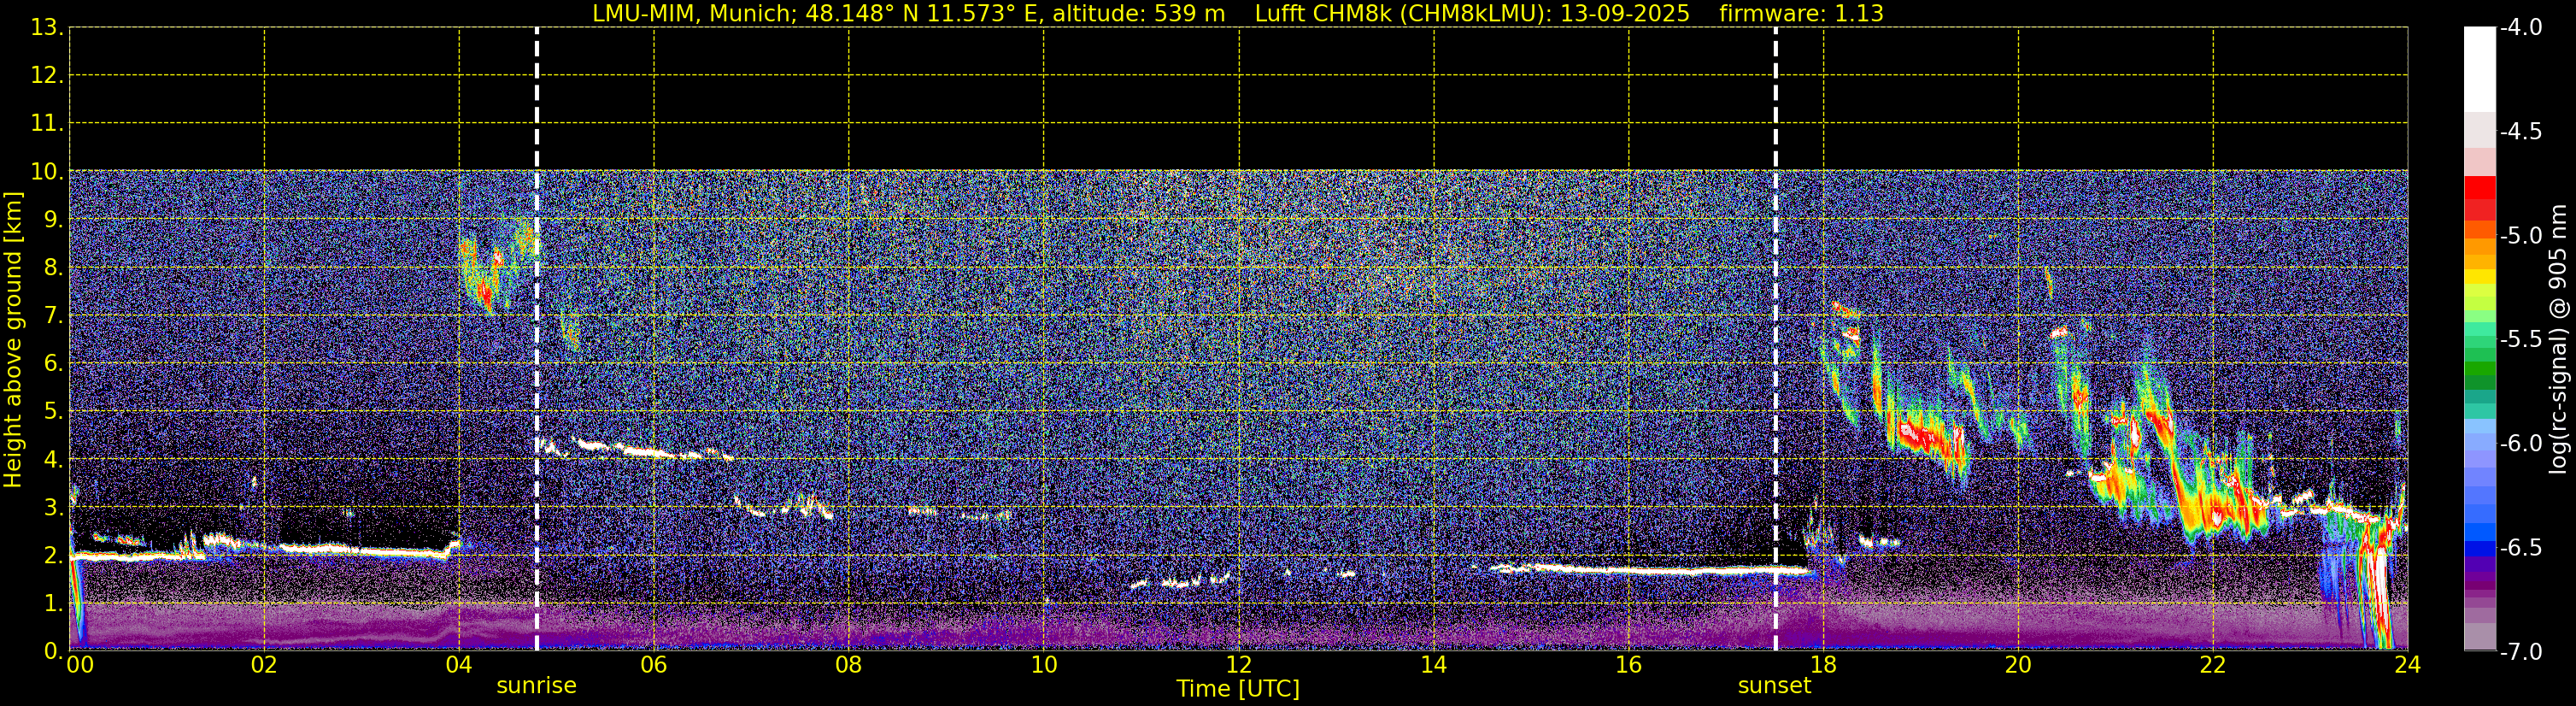Screen dimensions: 2576x706
Task: Click the '6.' height axis tick label
Action: pos(54,364)
